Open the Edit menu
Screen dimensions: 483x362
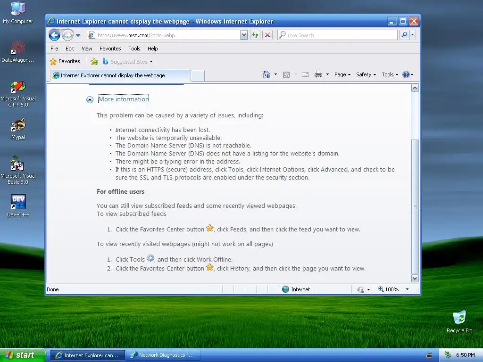(70, 49)
